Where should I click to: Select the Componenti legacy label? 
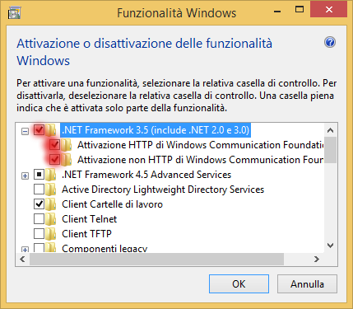tap(105, 248)
